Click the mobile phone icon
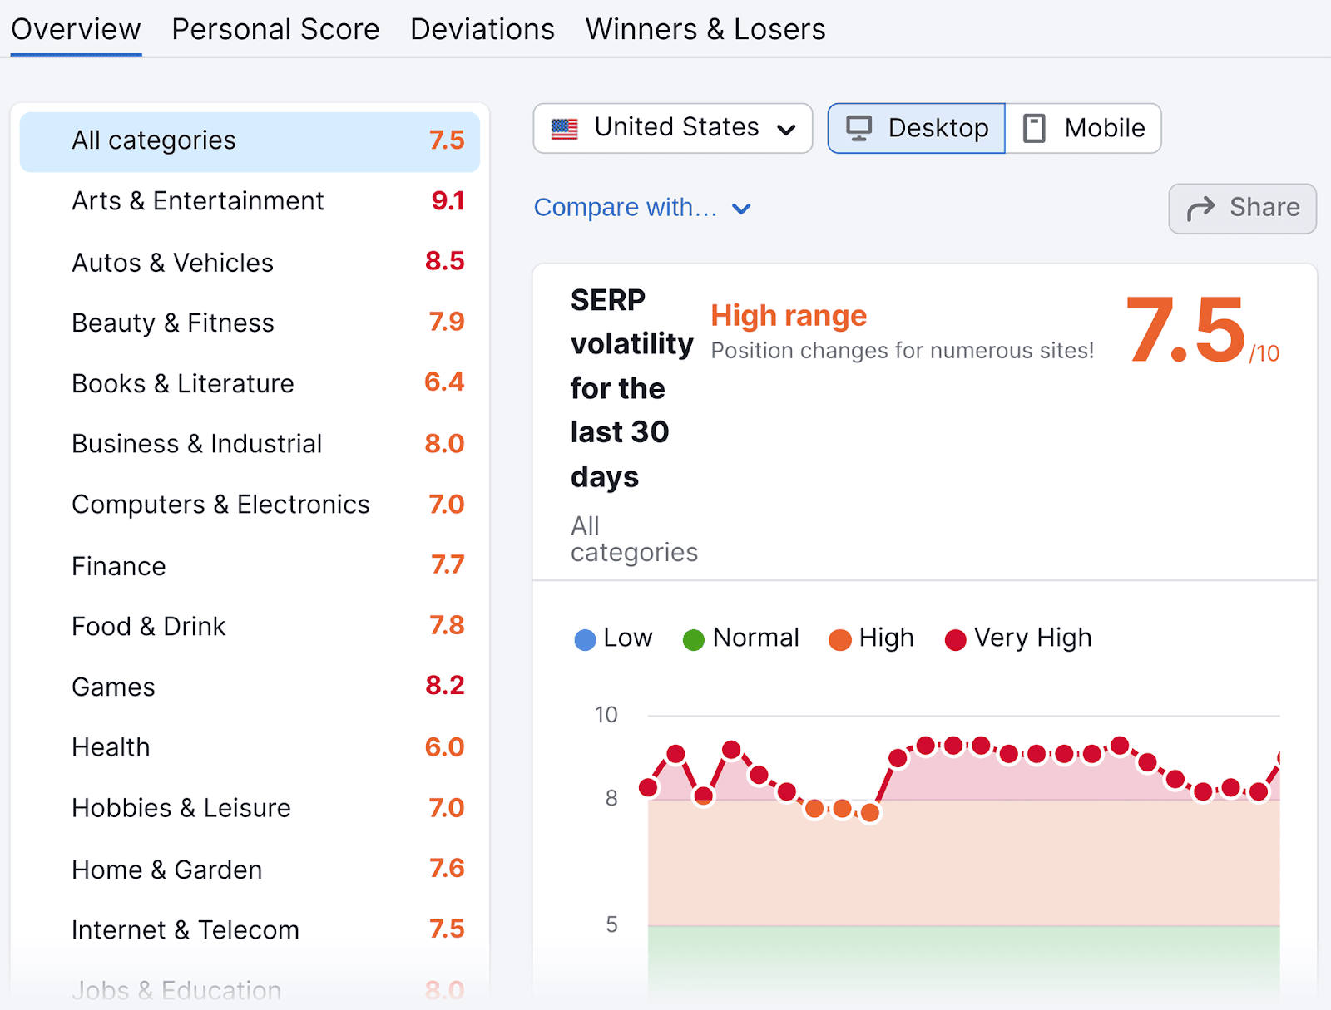 (x=1034, y=128)
